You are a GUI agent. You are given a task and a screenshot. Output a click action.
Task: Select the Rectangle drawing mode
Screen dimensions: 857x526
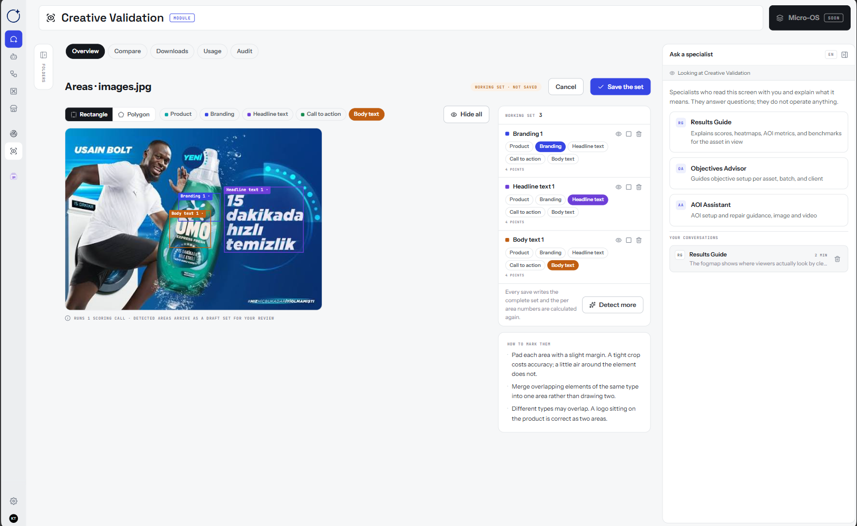[89, 114]
